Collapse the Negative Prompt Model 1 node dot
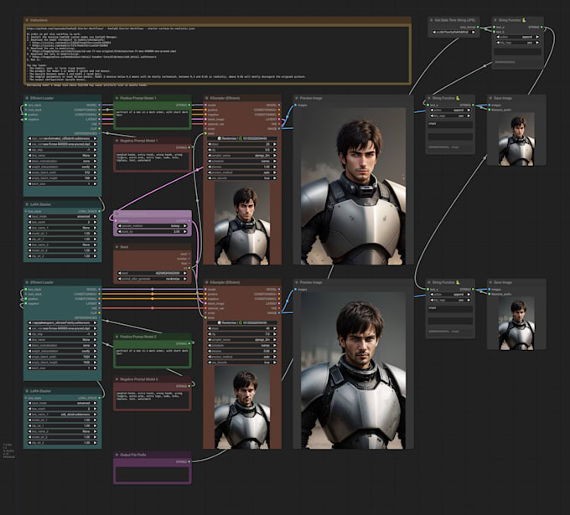Image resolution: width=570 pixels, height=515 pixels. (x=117, y=141)
